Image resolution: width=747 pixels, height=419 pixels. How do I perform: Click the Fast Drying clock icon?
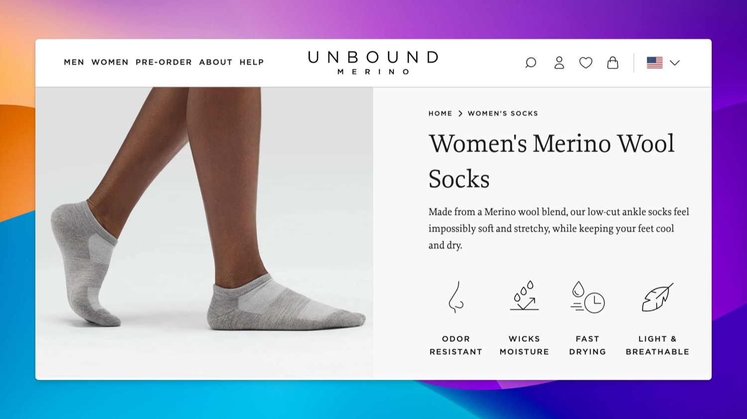click(588, 297)
